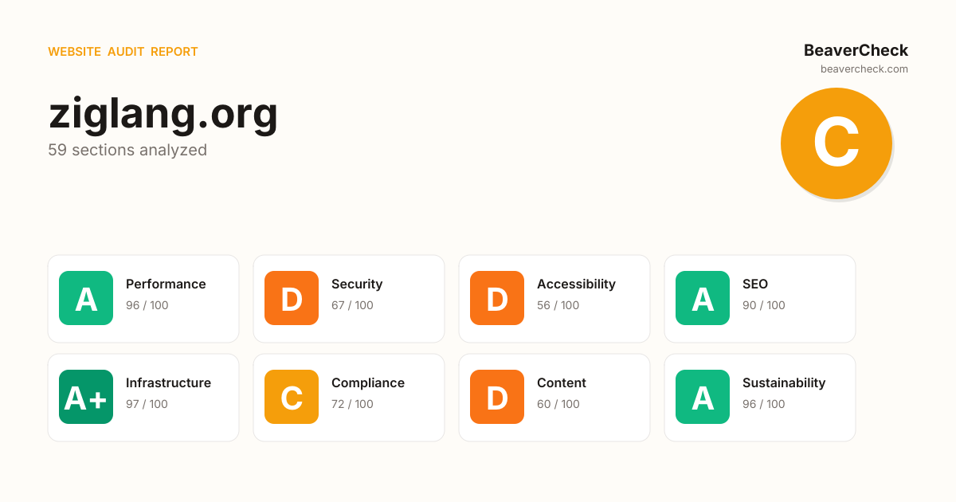Screen dimensions: 956x502
Task: Click the Sustainability card title
Action: (x=784, y=382)
